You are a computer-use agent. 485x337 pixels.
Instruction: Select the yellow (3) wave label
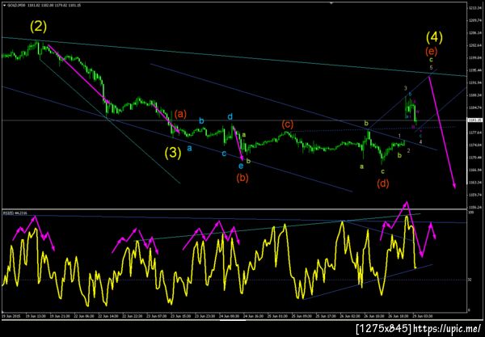click(x=173, y=153)
